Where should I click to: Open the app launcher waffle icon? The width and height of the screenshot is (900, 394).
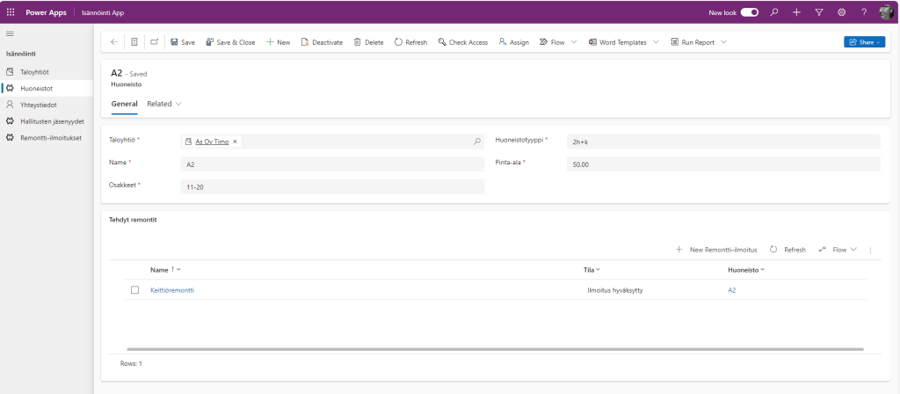pos(11,12)
